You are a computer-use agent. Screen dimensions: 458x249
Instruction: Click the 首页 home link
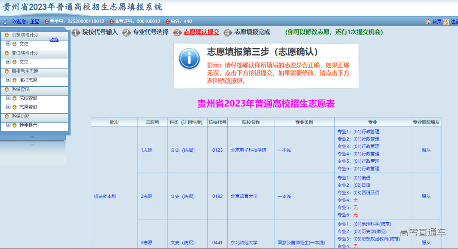point(436,22)
